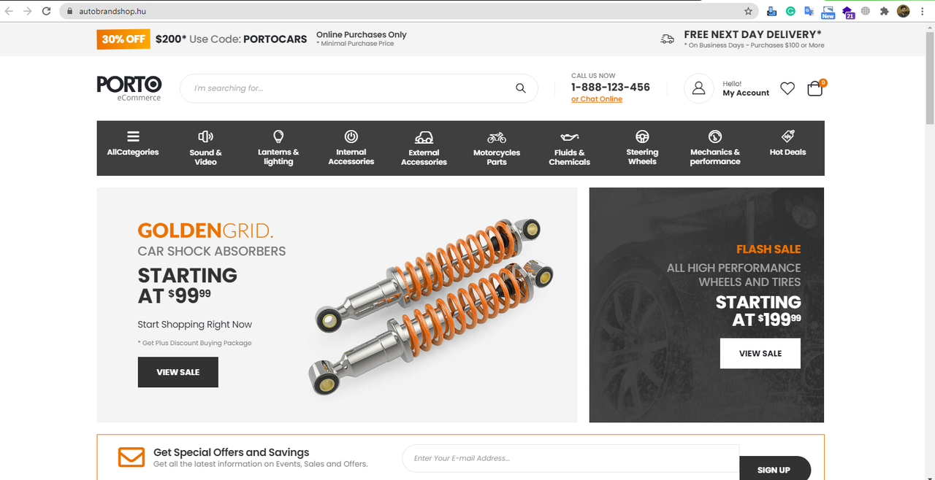Viewport: 935px width, 480px height.
Task: Click the SIGN UP button
Action: pyautogui.click(x=774, y=468)
